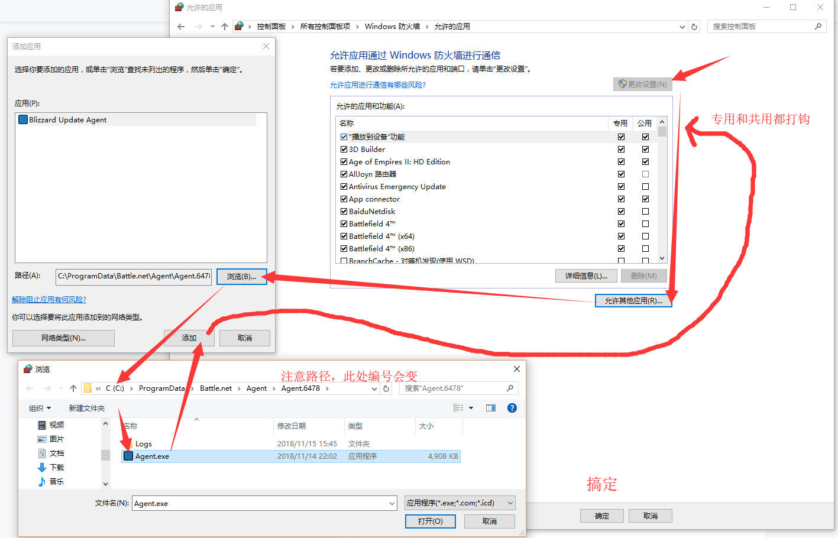Click the up folder arrow in Browse dialog
The width and height of the screenshot is (838, 538).
pos(73,388)
